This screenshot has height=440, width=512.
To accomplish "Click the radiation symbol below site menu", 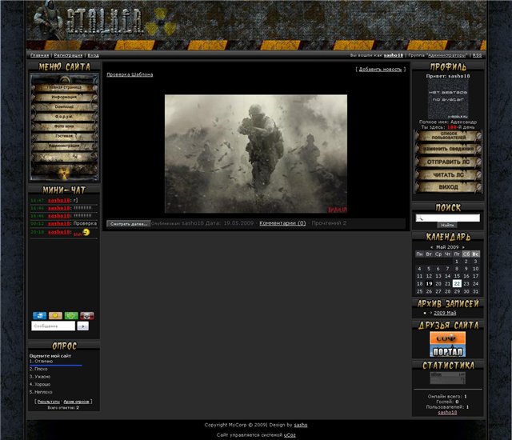I will coord(64,174).
